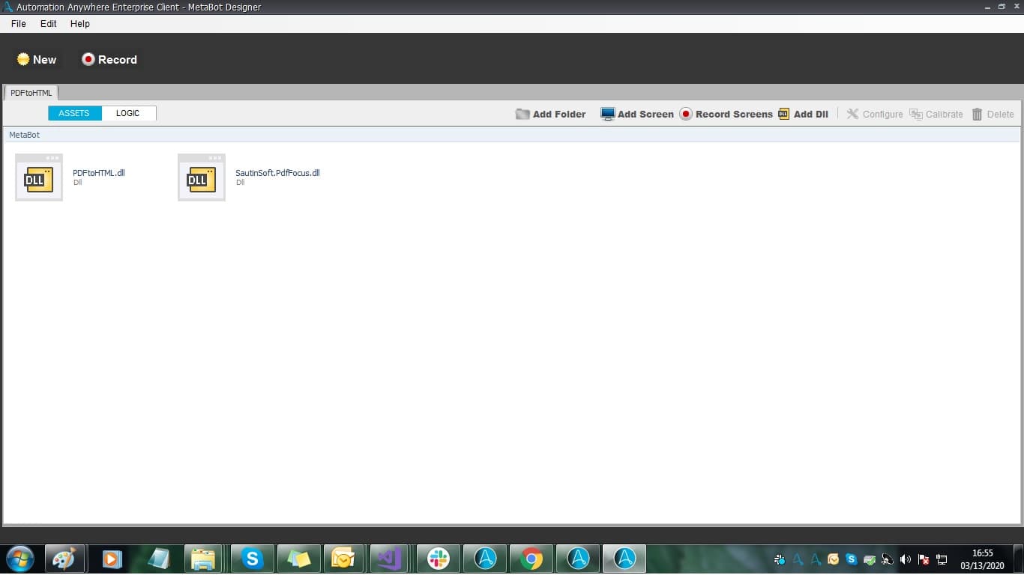Screen dimensions: 1024x575
Task: Click the Slack system tray icon
Action: click(x=780, y=559)
